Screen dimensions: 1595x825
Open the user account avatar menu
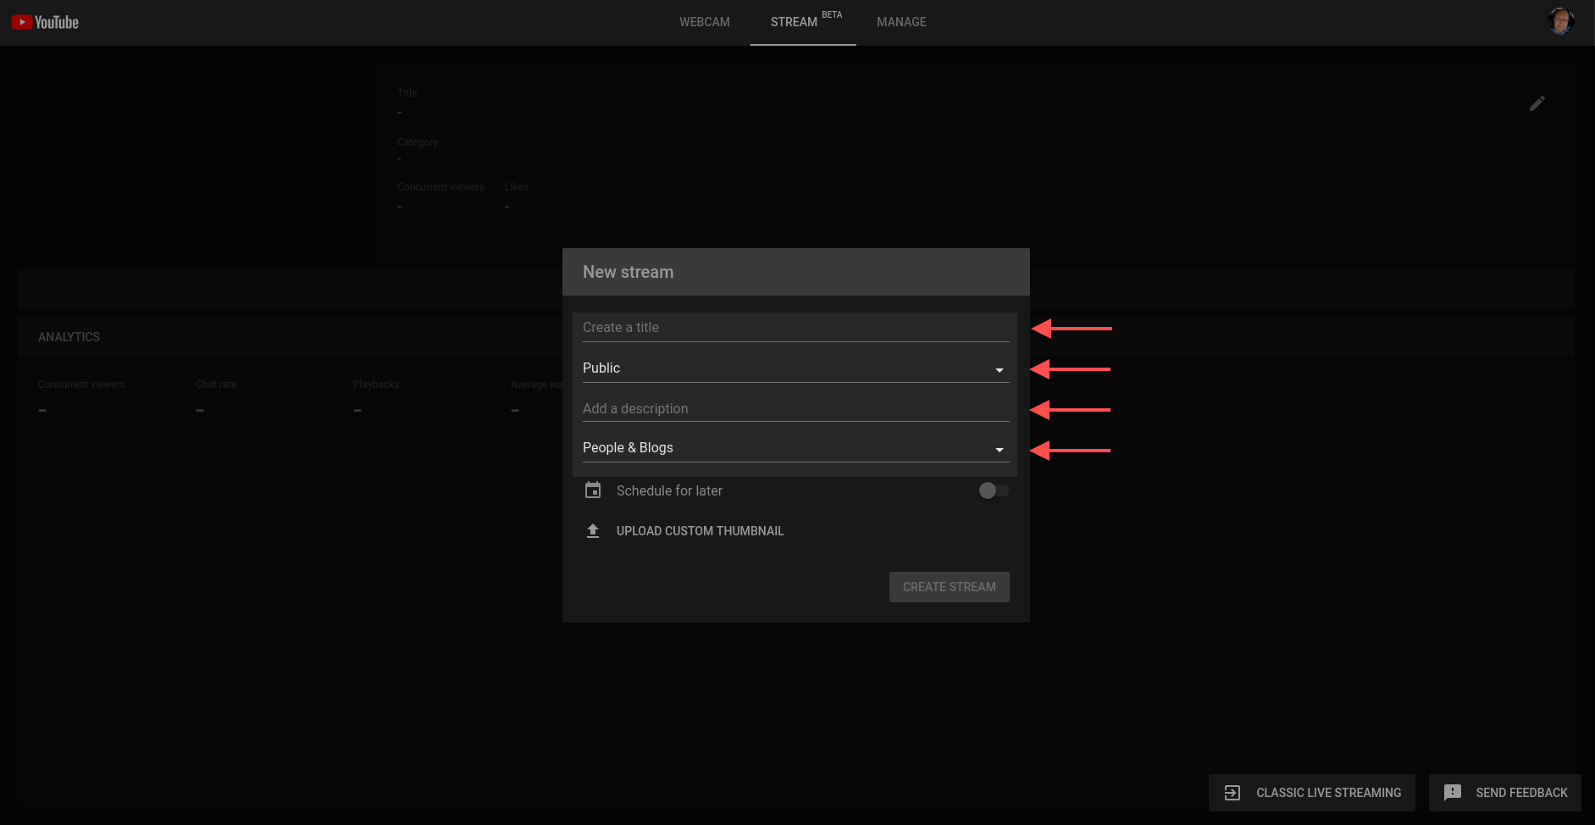point(1560,21)
